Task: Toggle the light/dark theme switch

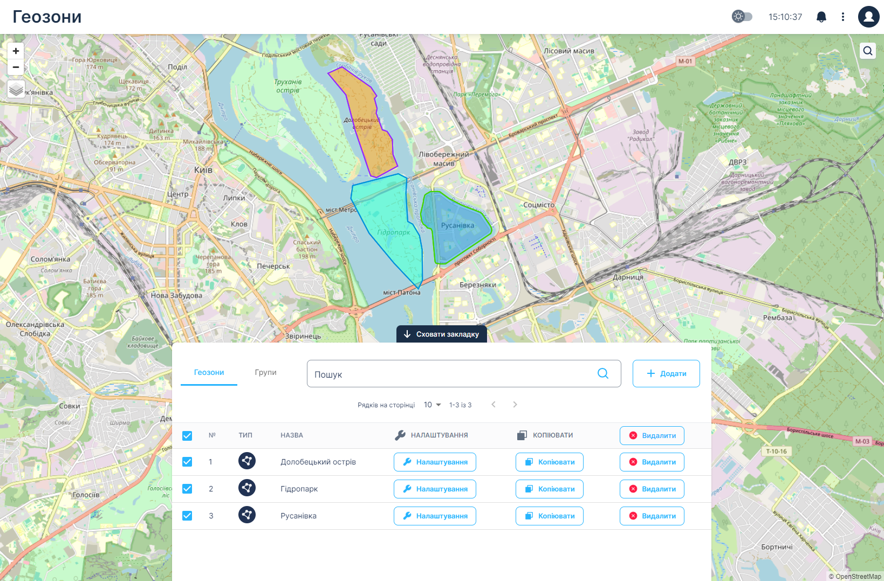Action: click(x=742, y=16)
